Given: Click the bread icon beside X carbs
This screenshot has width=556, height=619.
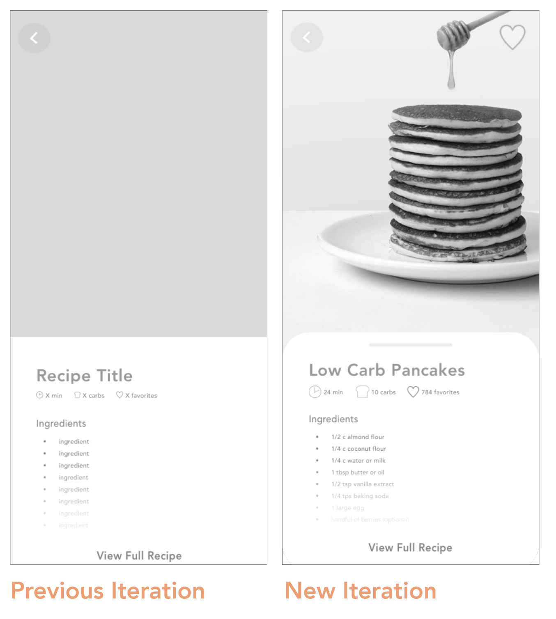Looking at the screenshot, I should [x=77, y=395].
